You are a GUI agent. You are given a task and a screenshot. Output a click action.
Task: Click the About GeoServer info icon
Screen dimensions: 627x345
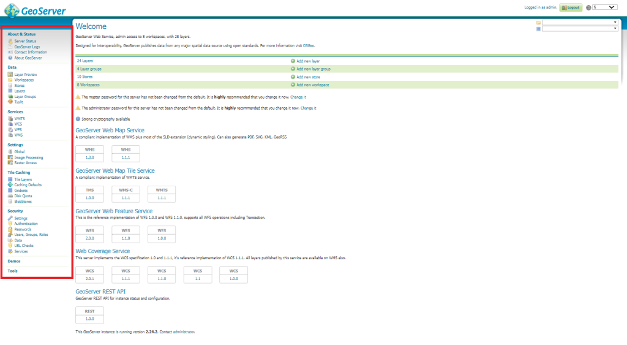tap(10, 58)
